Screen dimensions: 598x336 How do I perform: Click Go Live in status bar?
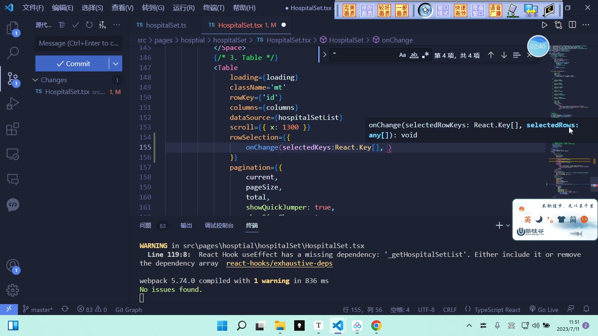544,309
